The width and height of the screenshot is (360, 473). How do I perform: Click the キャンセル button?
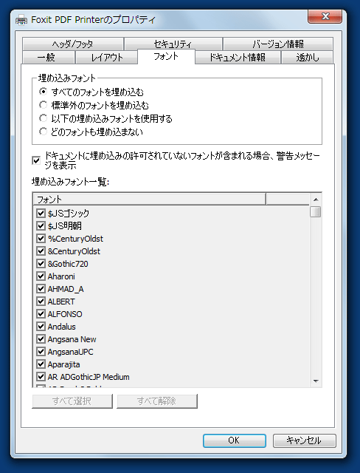(305, 440)
